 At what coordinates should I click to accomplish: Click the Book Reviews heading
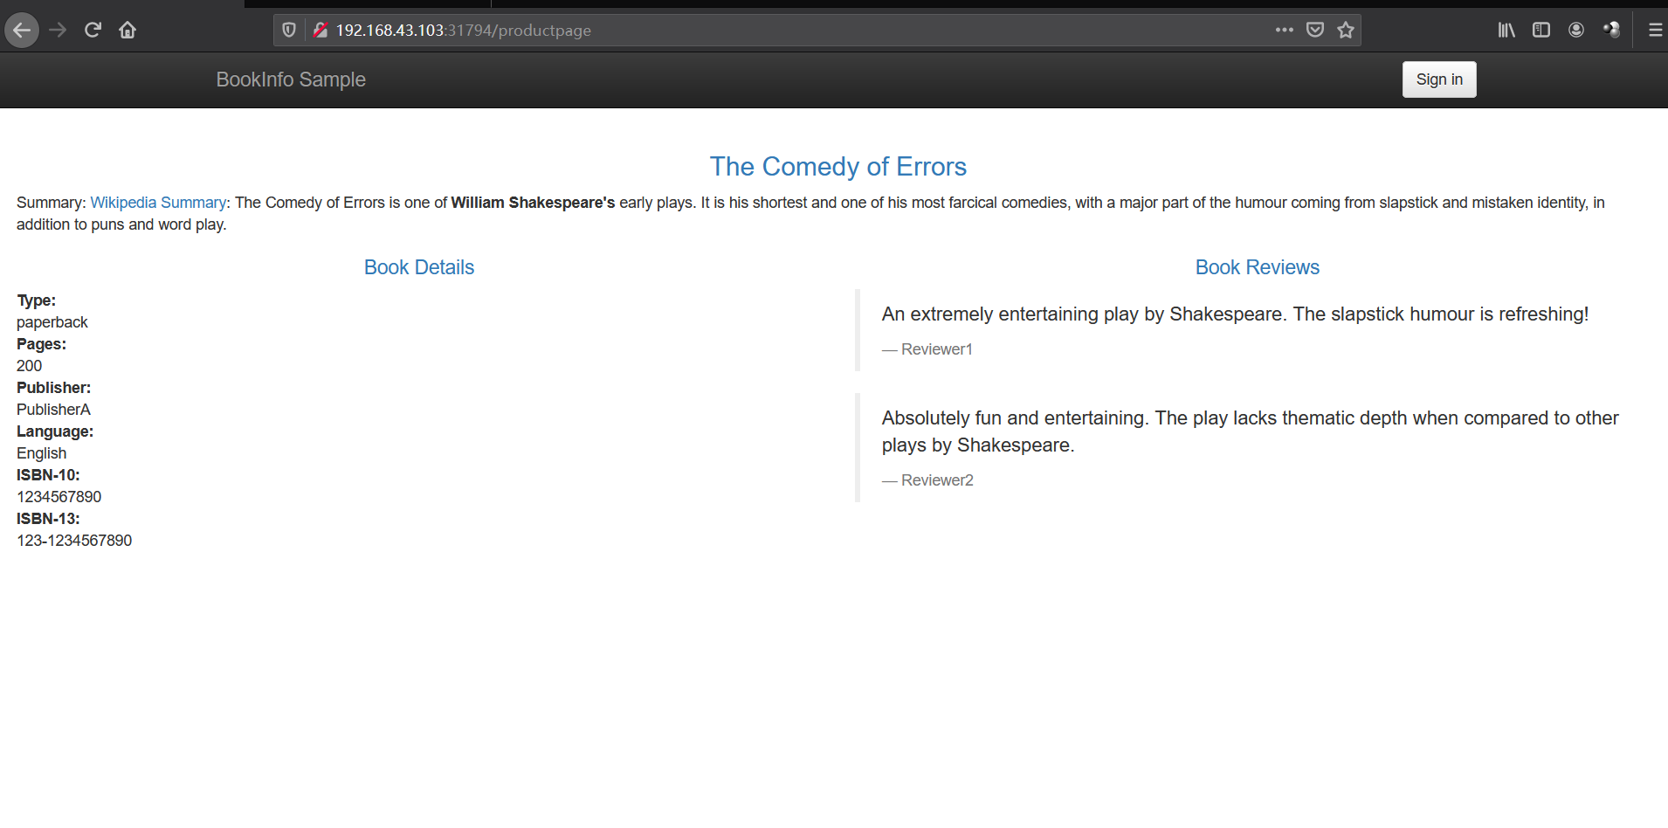[x=1257, y=267]
